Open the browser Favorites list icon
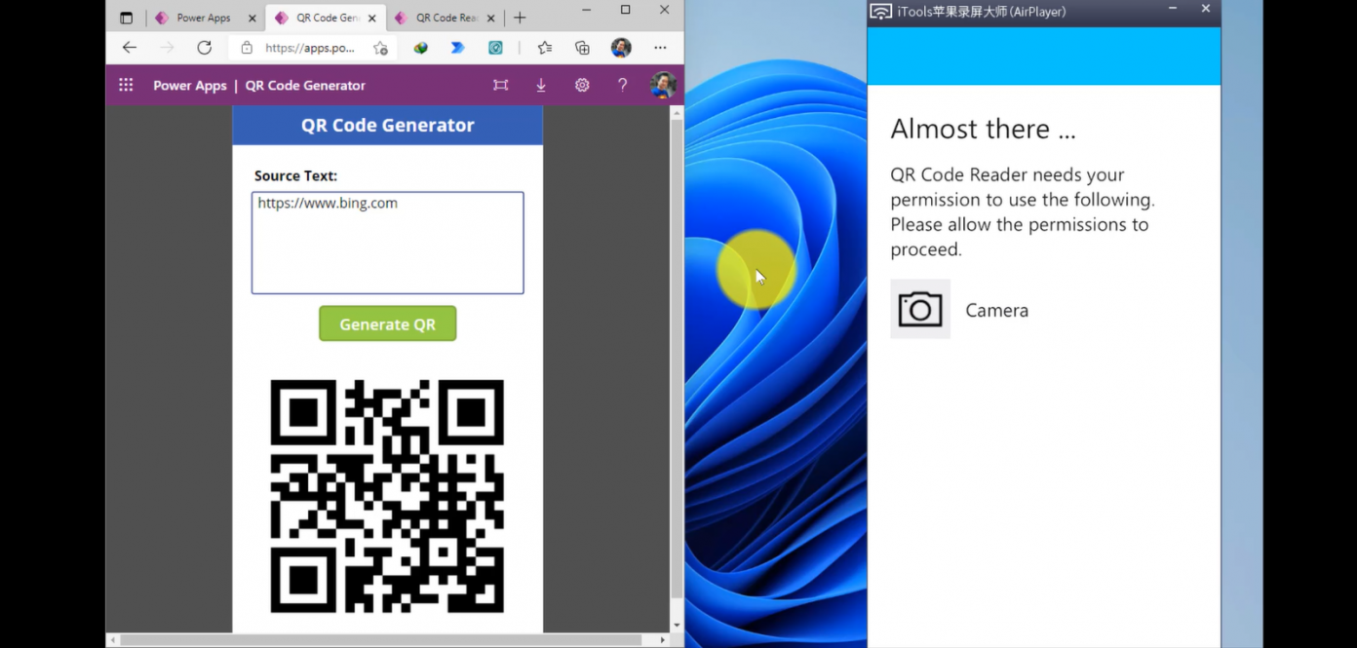The height and width of the screenshot is (648, 1357). click(x=545, y=47)
